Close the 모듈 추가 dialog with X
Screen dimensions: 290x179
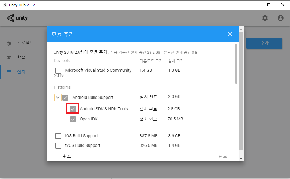click(230, 34)
